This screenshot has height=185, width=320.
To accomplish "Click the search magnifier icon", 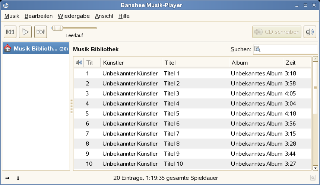I will [x=257, y=49].
